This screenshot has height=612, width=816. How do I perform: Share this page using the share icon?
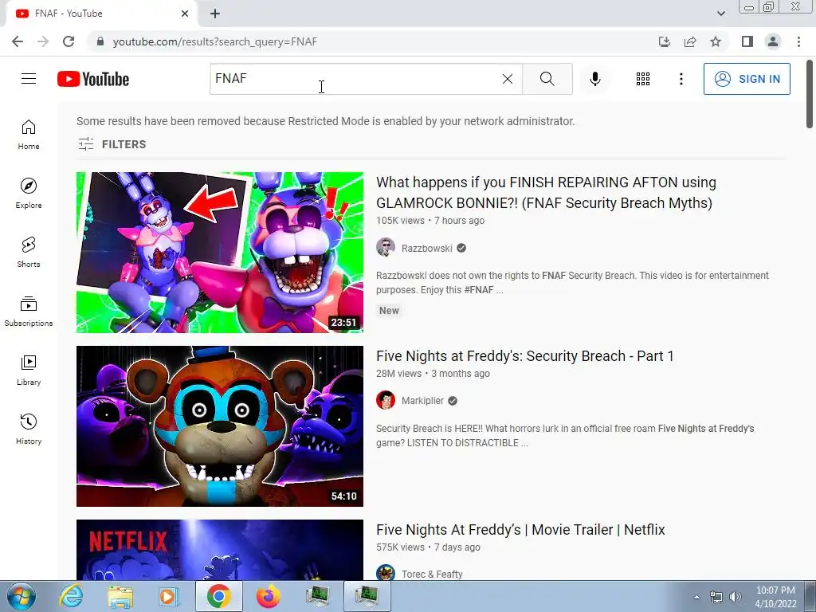point(690,41)
